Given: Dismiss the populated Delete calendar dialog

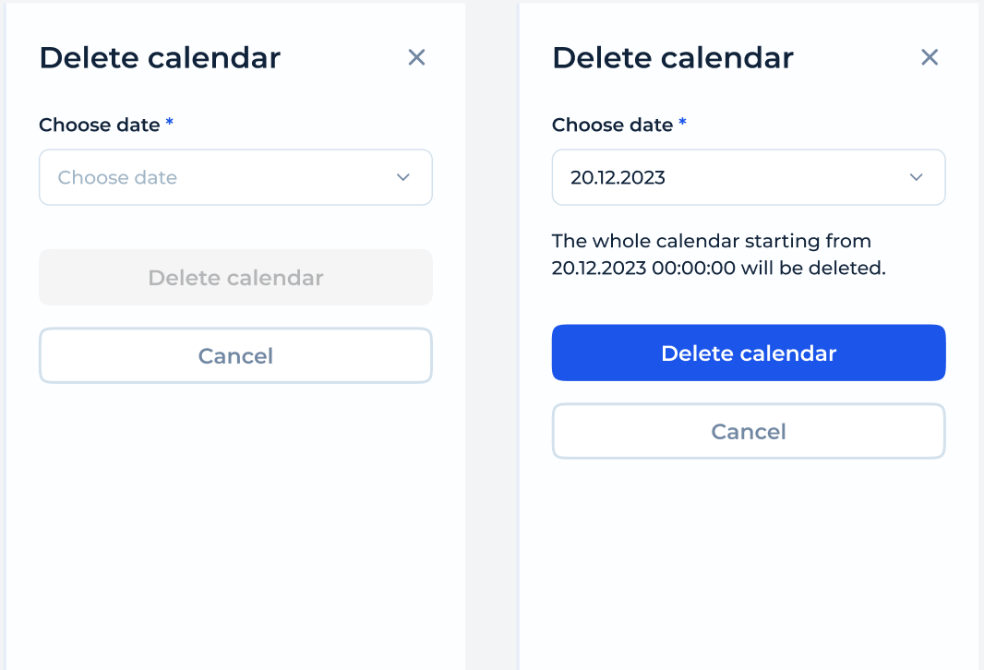Looking at the screenshot, I should tap(930, 57).
